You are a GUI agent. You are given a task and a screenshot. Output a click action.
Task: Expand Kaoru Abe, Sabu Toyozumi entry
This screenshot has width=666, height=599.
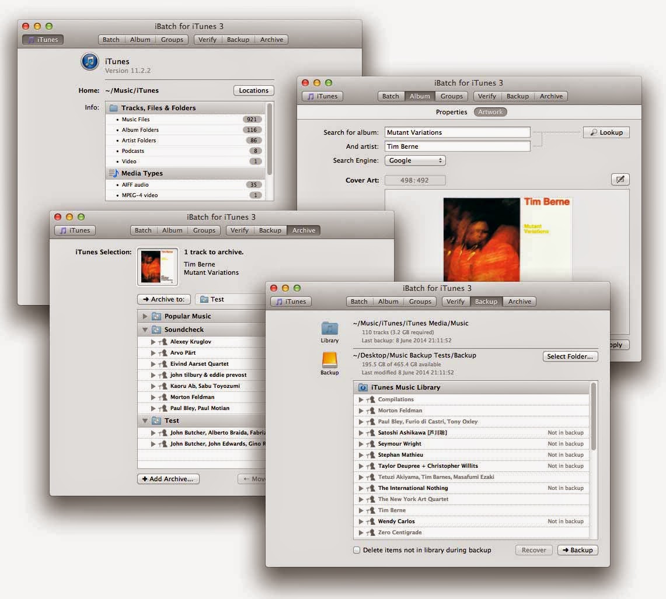(153, 386)
